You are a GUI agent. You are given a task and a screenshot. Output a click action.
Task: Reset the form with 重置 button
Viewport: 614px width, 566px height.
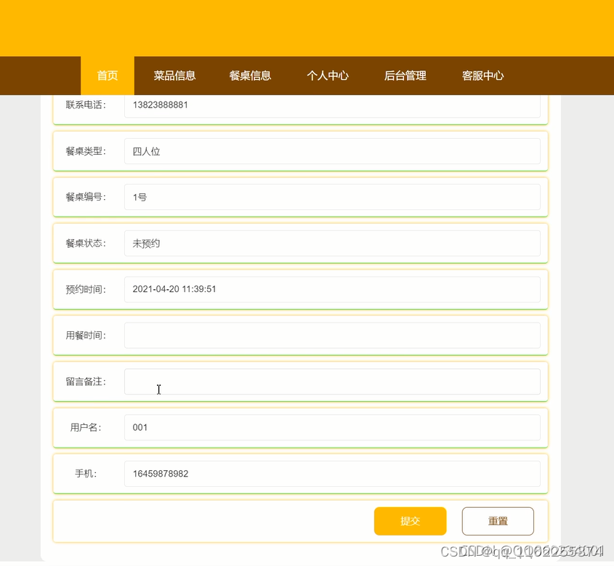pyautogui.click(x=498, y=521)
